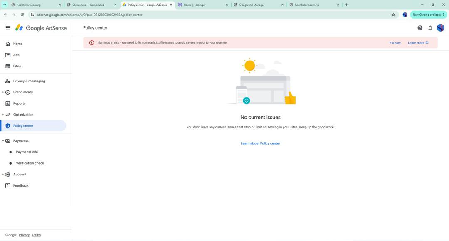
Task: Open the Privacy footer link
Action: coord(24,235)
